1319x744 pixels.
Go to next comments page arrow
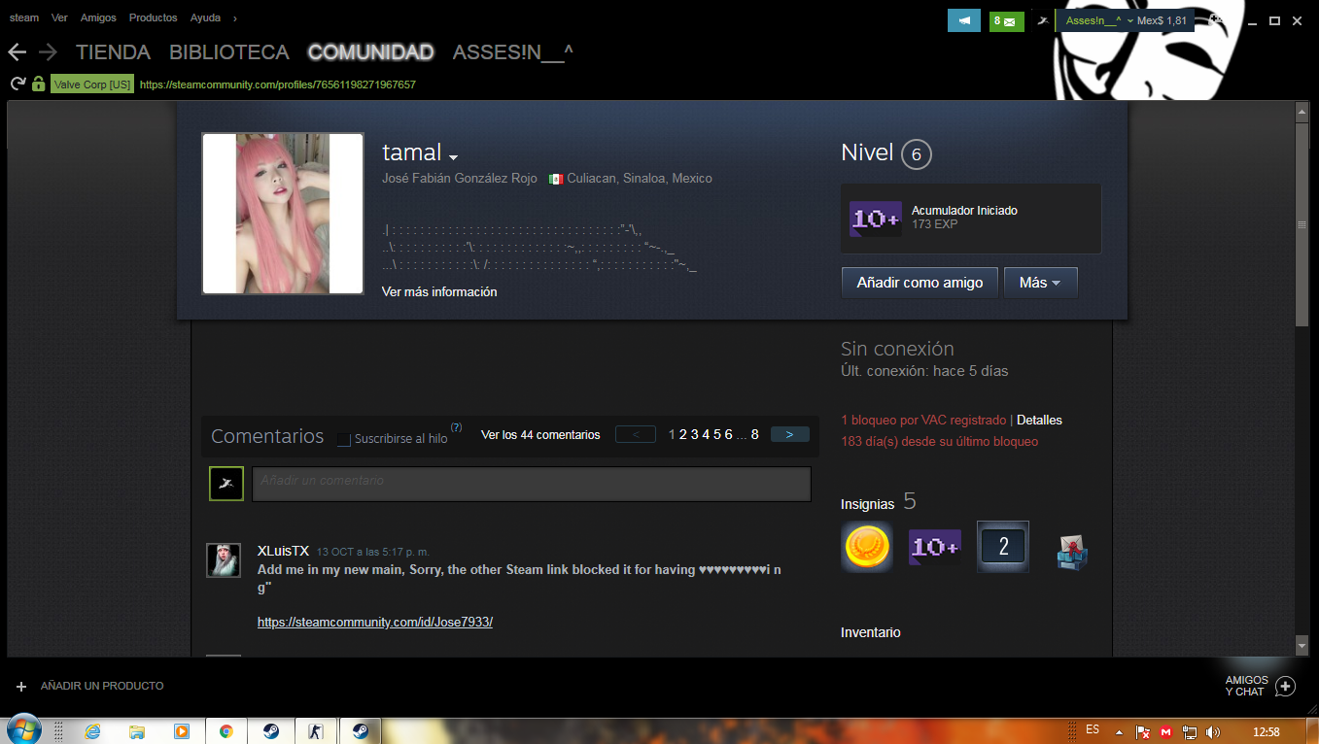tap(789, 434)
